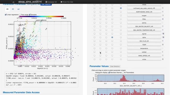Select the first radio button in oxygen row
Screen dimensions: 170x95
(95, 15)
